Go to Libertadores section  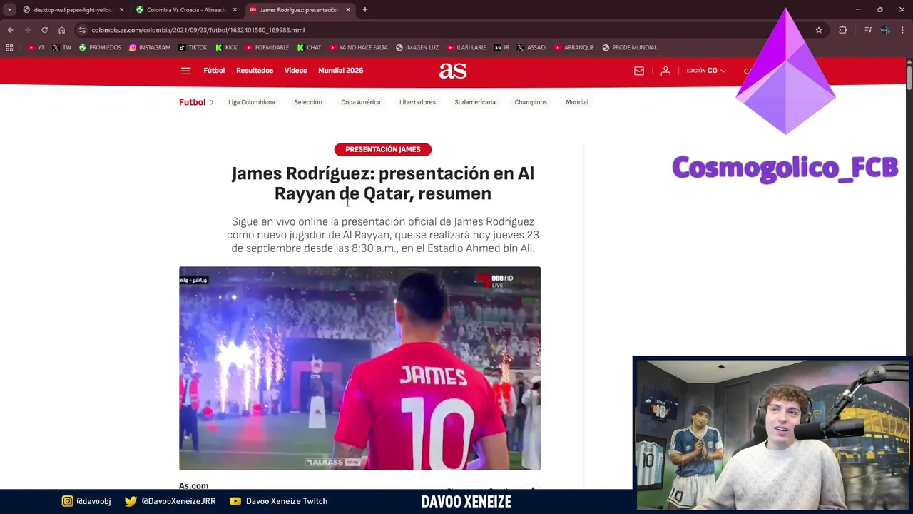[x=417, y=102]
